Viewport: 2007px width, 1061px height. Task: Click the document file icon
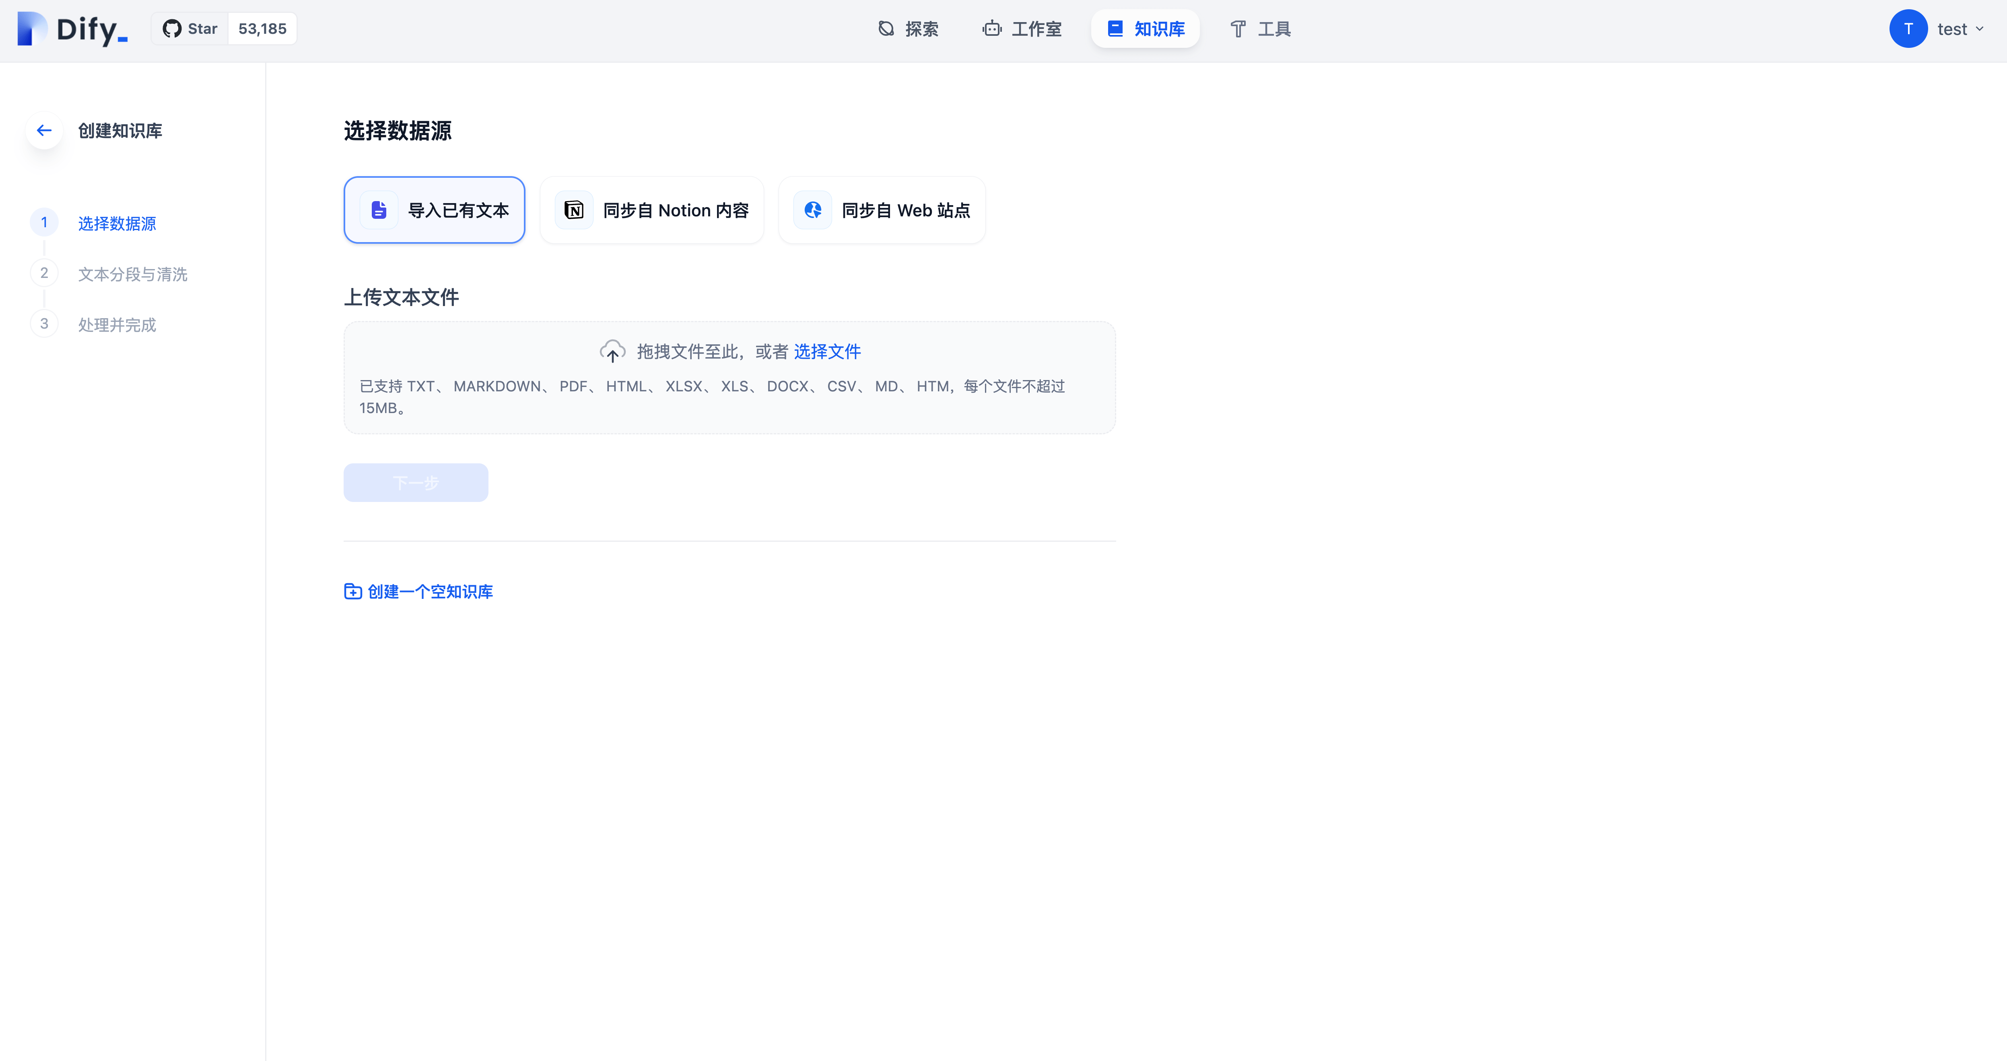point(379,210)
